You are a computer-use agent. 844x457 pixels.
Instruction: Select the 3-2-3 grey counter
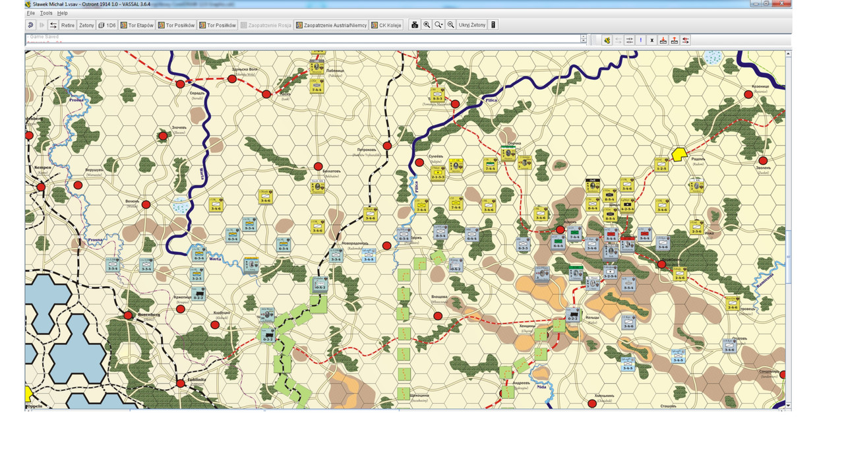coord(197,274)
